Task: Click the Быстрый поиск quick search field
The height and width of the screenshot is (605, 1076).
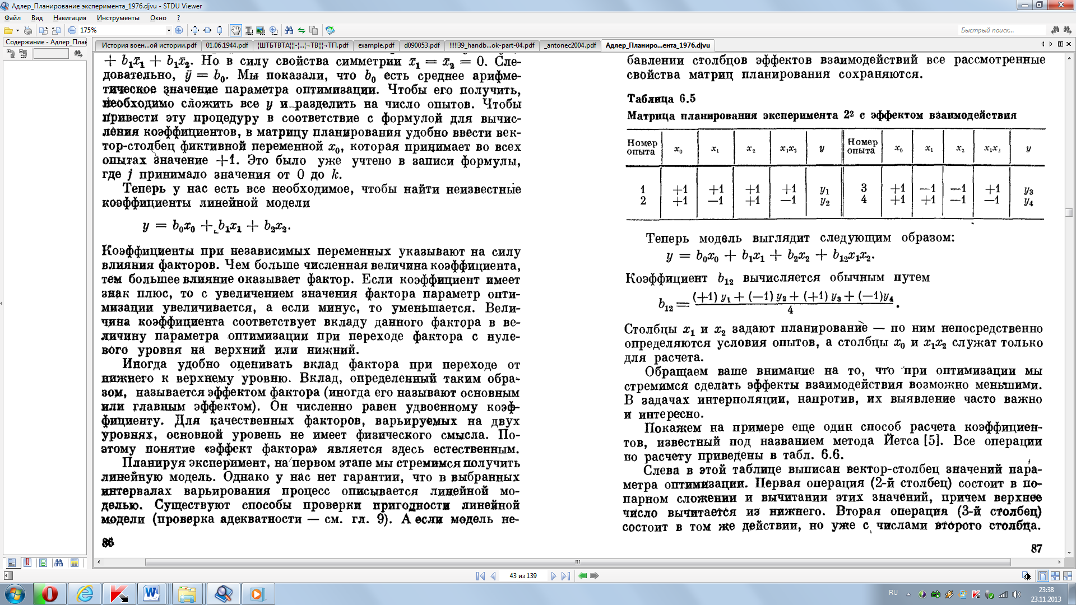Action: (1001, 30)
